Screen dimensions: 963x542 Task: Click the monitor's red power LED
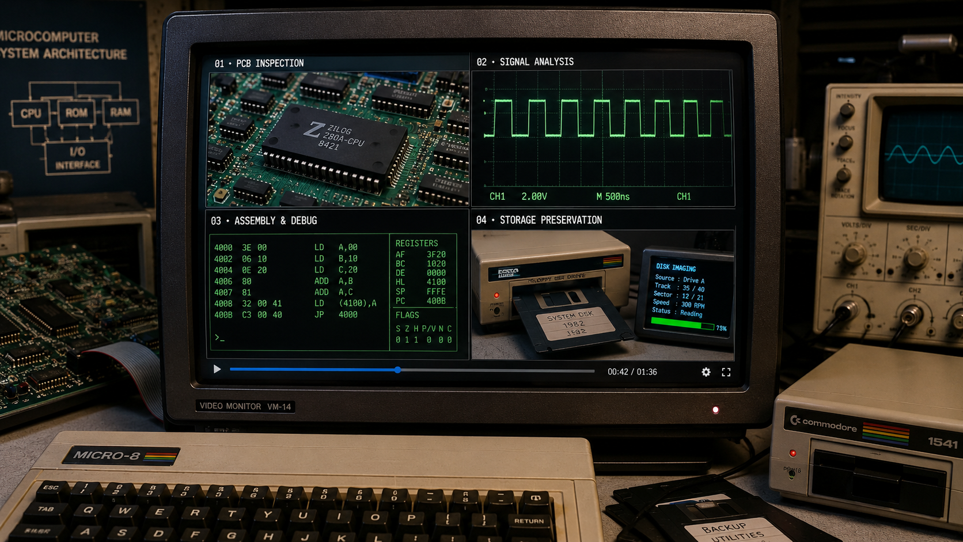(x=715, y=410)
